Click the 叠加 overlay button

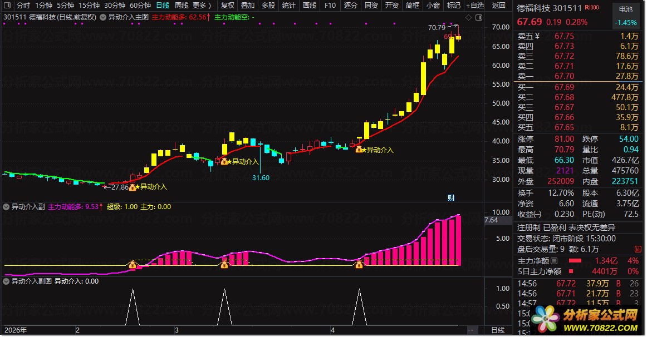[248, 6]
